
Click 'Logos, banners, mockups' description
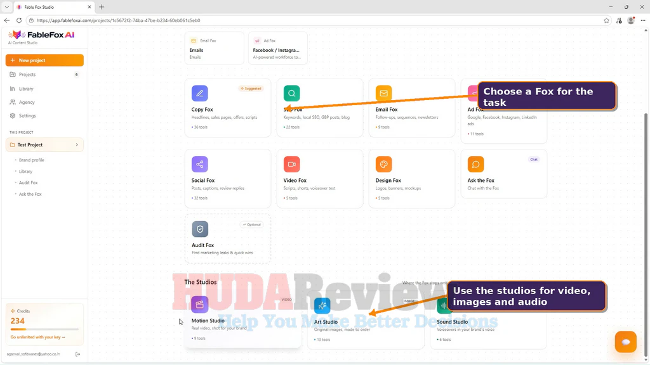point(398,188)
